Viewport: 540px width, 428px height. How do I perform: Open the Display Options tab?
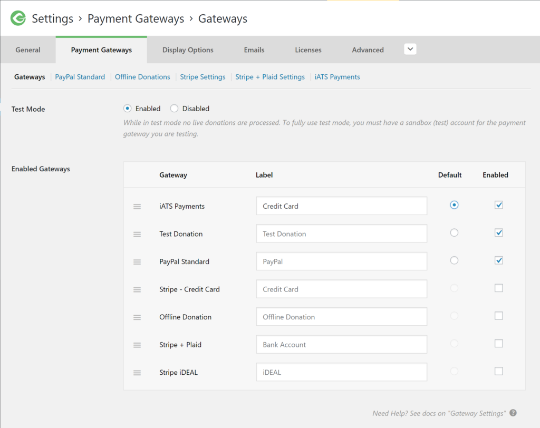188,50
